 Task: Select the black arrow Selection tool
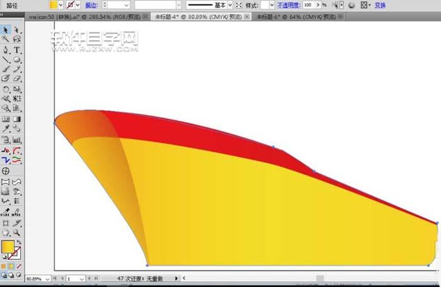coord(6,30)
